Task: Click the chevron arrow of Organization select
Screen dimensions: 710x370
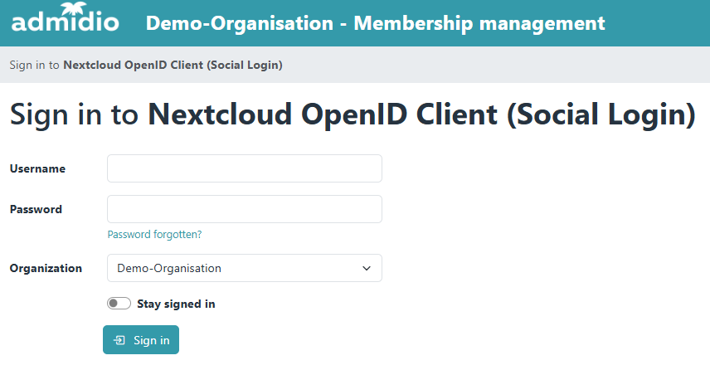Action: pyautogui.click(x=367, y=268)
